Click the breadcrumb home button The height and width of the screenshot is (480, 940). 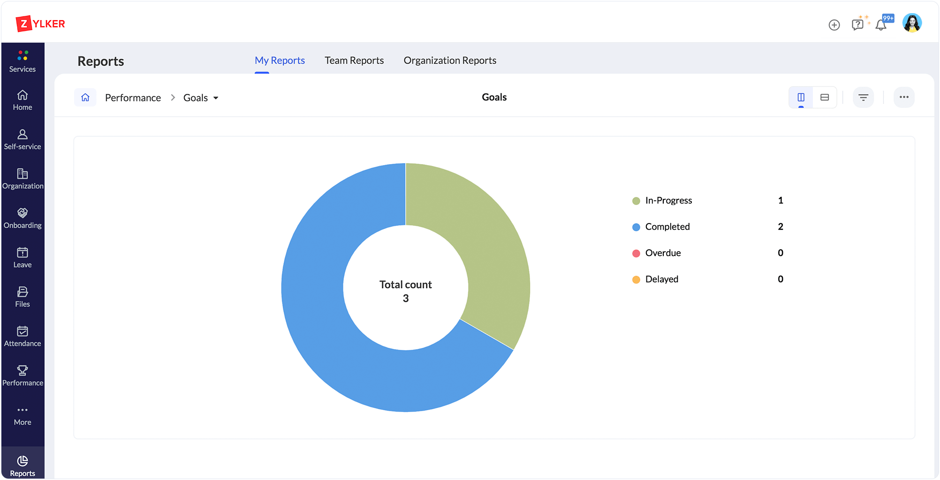point(85,97)
